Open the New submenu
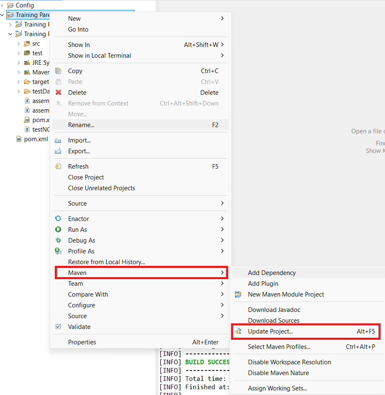Viewport: 385px width, 395px height. point(141,19)
